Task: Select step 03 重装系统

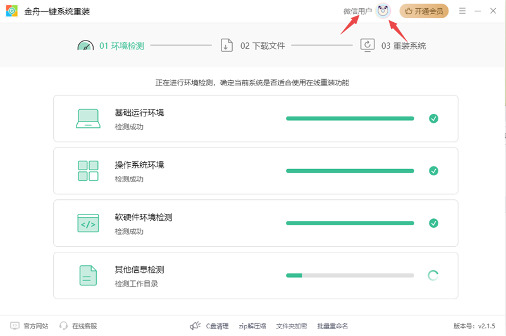Action: pyautogui.click(x=404, y=46)
